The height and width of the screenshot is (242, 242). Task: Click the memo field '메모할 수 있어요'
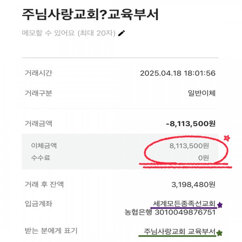point(69,33)
